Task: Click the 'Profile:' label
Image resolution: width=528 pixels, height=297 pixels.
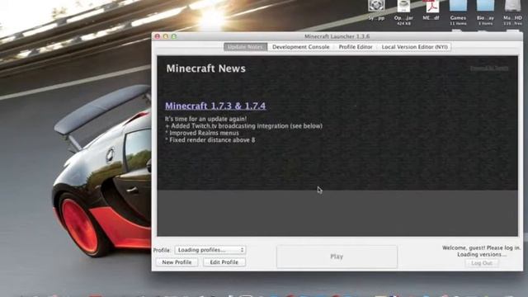Action: (162, 250)
